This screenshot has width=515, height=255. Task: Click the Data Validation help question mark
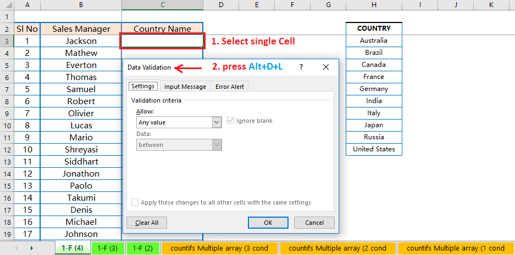301,67
